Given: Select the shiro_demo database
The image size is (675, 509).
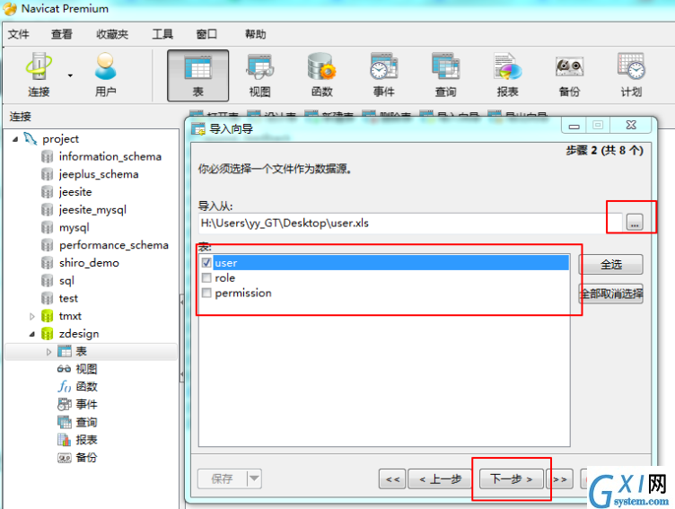Looking at the screenshot, I should click(x=89, y=263).
